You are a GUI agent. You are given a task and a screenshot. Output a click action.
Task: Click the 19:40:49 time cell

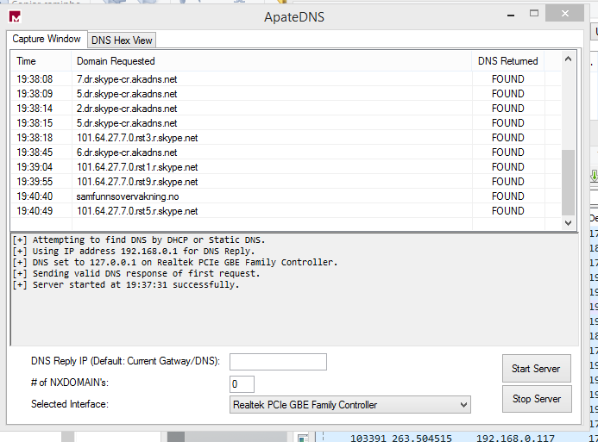pyautogui.click(x=35, y=211)
